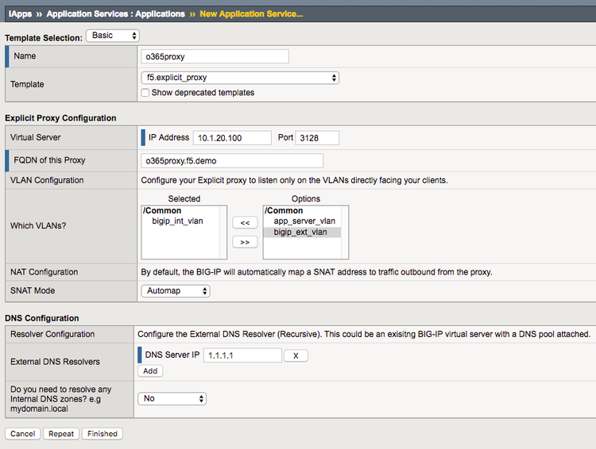Image resolution: width=596 pixels, height=449 pixels.
Task: Select bigip_ext_vlan in Options list
Action: click(x=300, y=232)
